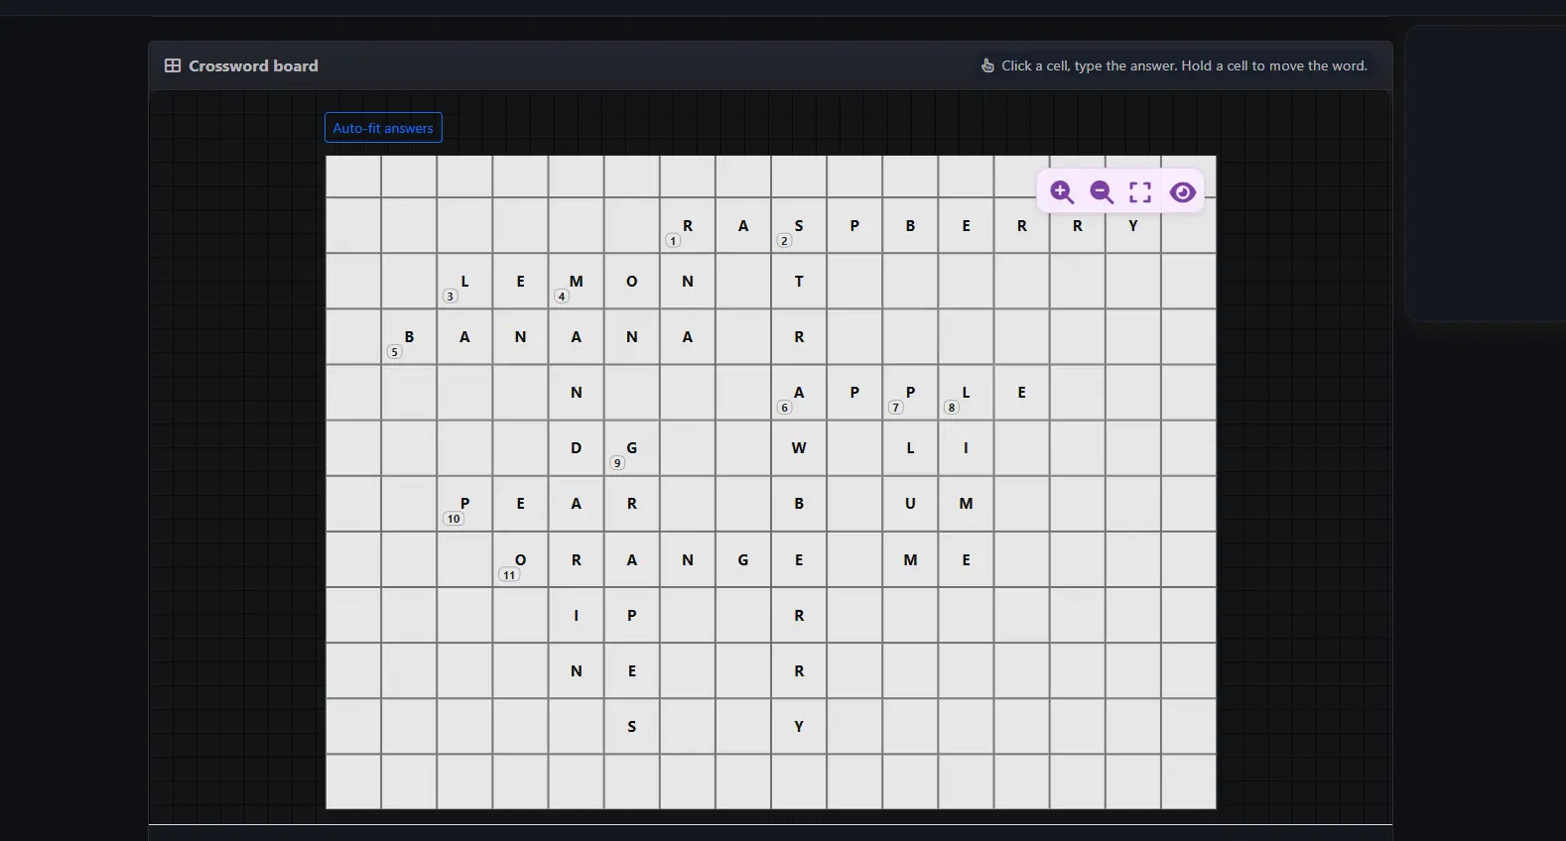Select cell 5 starting BANANA
1566x841 pixels.
(x=409, y=336)
